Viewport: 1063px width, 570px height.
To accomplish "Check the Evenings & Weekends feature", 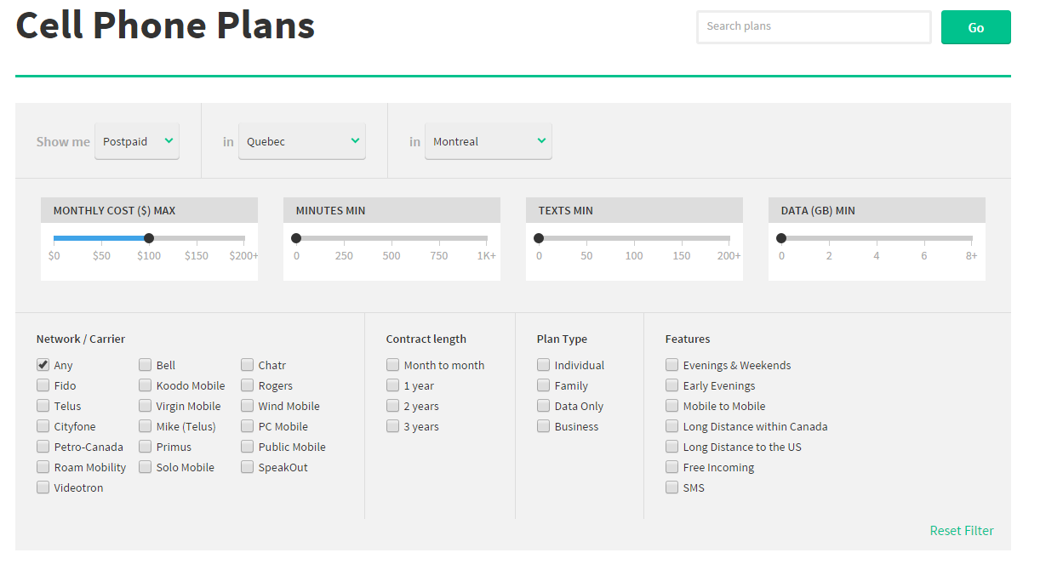I will coord(672,365).
